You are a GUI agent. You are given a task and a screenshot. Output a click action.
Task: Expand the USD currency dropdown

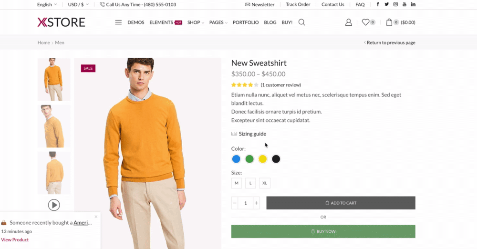click(x=78, y=4)
